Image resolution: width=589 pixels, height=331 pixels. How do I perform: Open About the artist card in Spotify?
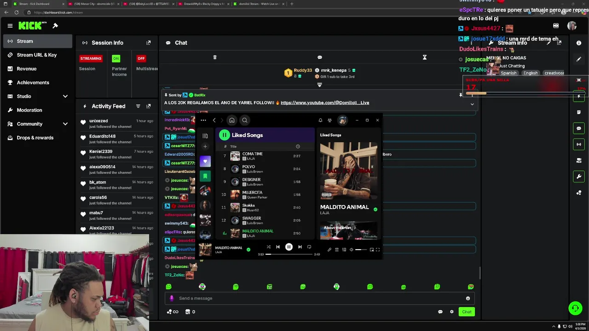[349, 231]
